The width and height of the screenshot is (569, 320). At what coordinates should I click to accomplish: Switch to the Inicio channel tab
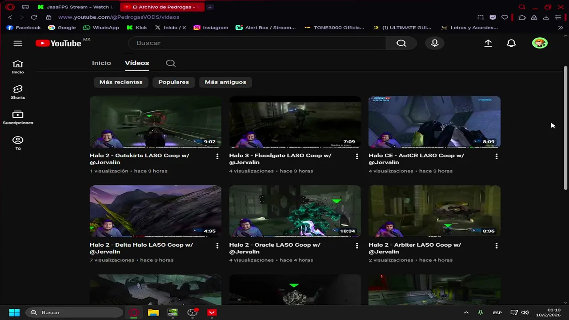(101, 63)
